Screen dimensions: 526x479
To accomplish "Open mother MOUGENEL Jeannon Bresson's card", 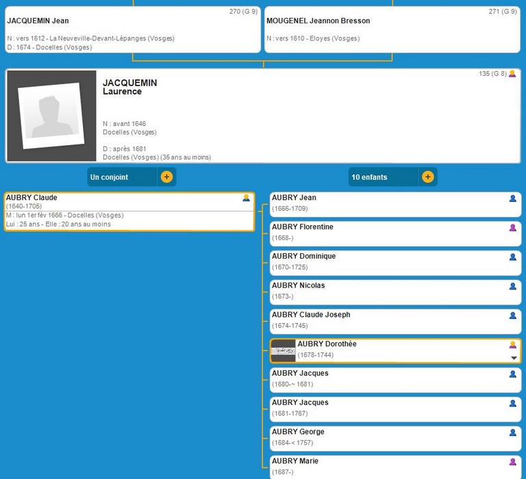I will (392, 30).
